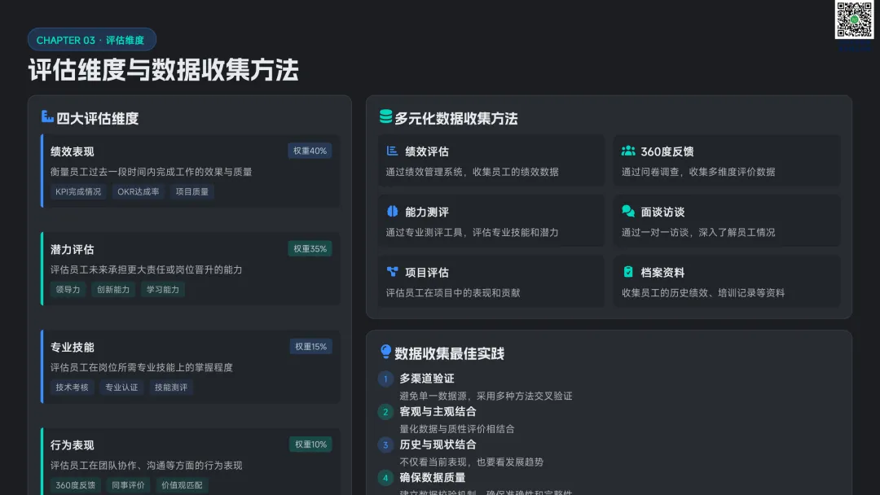The width and height of the screenshot is (880, 495).
Task: Click the QR code thumbnail
Action: coord(854,20)
